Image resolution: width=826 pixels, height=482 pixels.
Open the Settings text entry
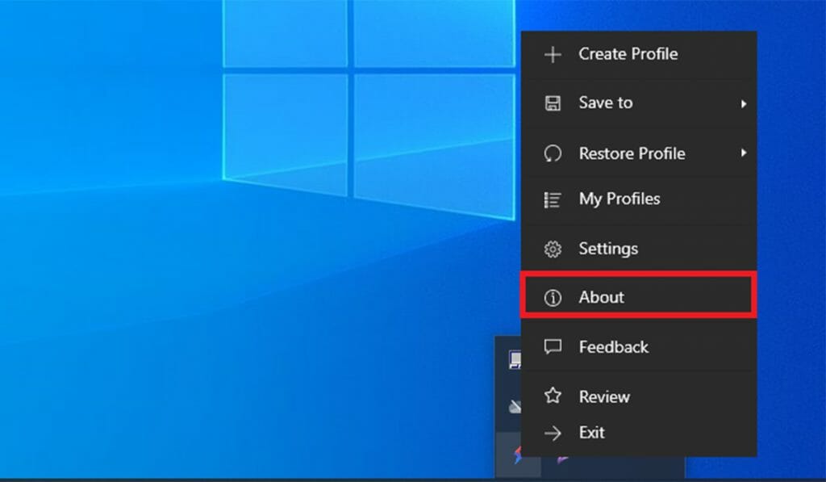pyautogui.click(x=608, y=249)
